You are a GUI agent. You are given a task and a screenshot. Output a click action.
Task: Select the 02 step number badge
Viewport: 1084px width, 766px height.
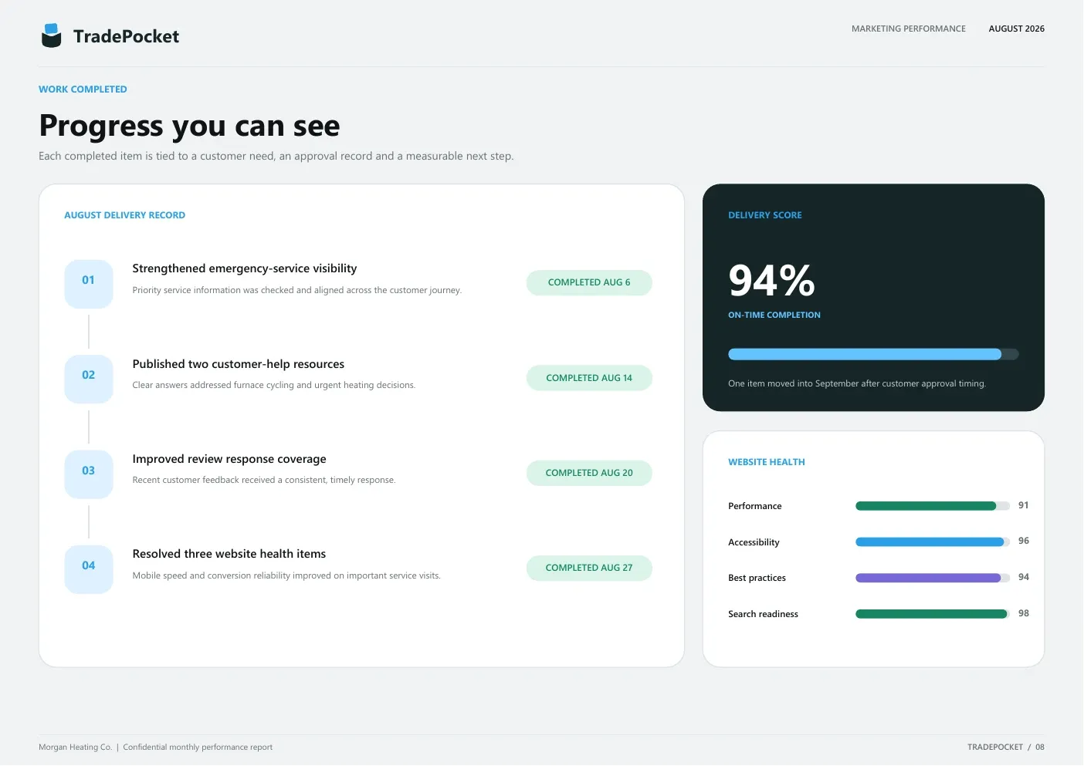click(89, 379)
